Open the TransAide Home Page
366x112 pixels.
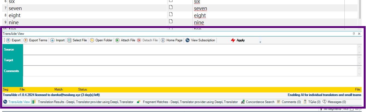pos(171,40)
